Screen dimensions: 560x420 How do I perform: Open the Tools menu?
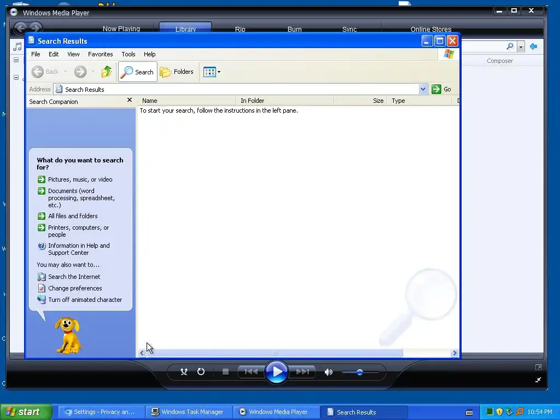(128, 54)
